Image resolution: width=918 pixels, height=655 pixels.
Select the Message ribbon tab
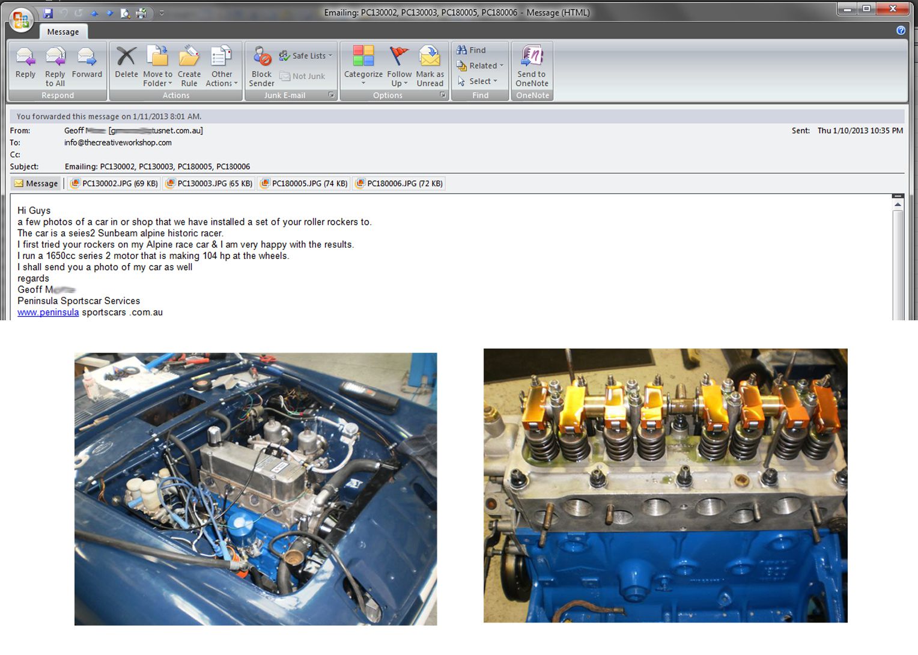tap(63, 32)
